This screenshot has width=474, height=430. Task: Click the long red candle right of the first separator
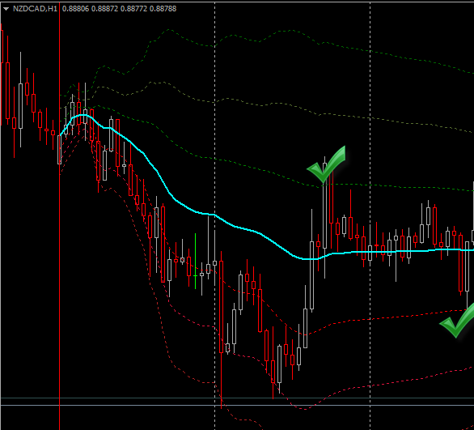click(x=222, y=307)
